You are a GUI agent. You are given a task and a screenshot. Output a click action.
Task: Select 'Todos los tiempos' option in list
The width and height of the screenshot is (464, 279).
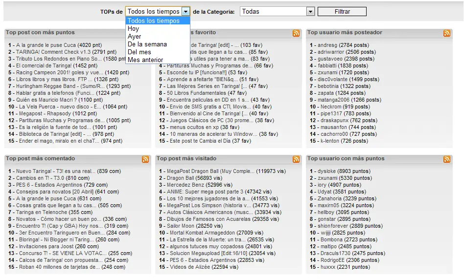158,21
